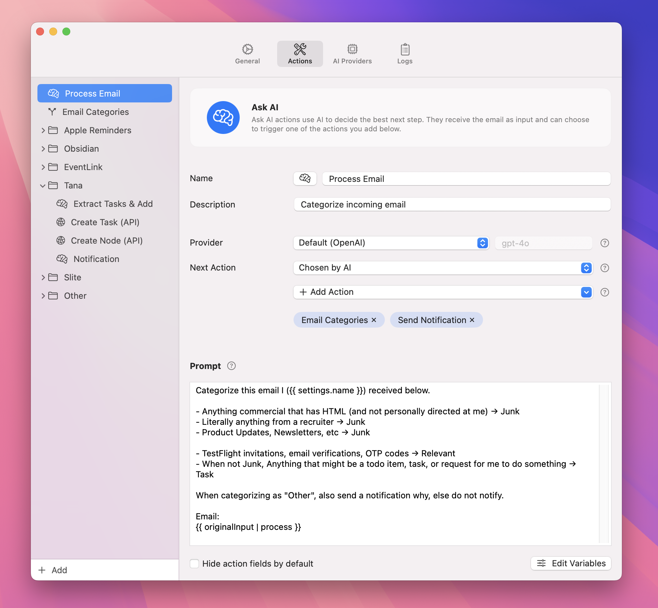Select the Process Email brain icon in sidebar
This screenshot has width=658, height=608.
coord(54,93)
